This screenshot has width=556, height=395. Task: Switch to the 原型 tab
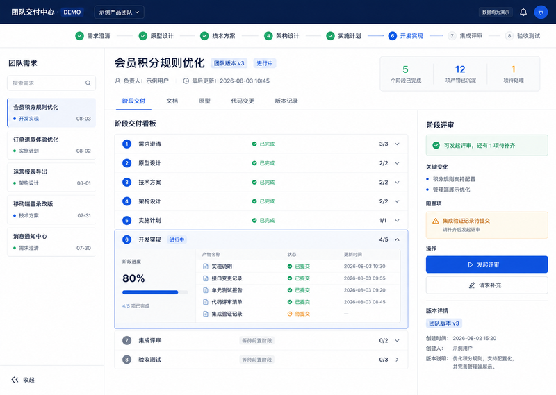[204, 101]
